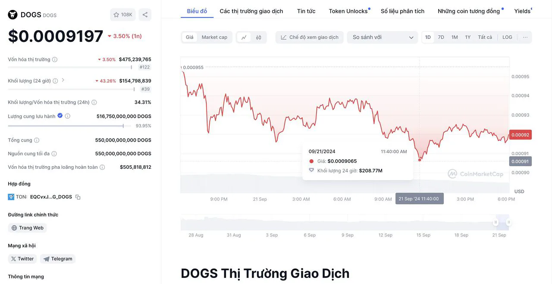Enable LOG scale on chart

click(x=507, y=38)
